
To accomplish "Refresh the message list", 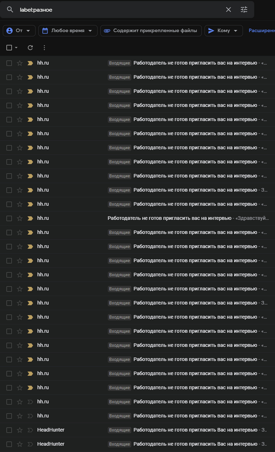I will 30,48.
